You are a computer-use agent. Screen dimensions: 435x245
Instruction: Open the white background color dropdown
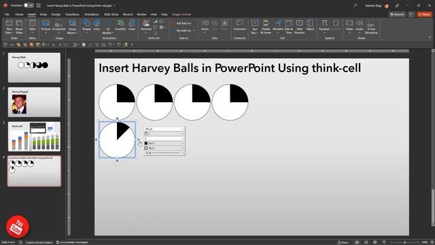coord(164,148)
